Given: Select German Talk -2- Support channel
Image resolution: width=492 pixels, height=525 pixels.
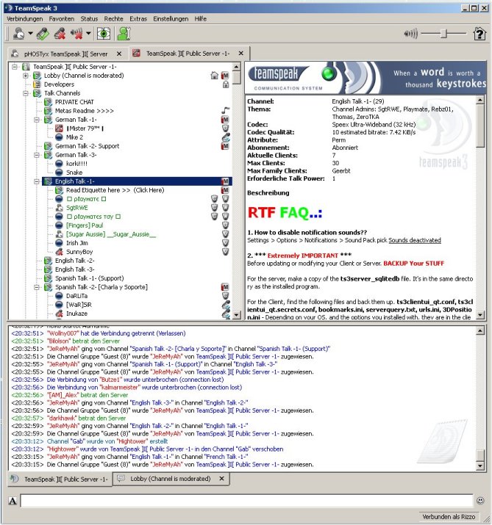Looking at the screenshot, I should (88, 146).
